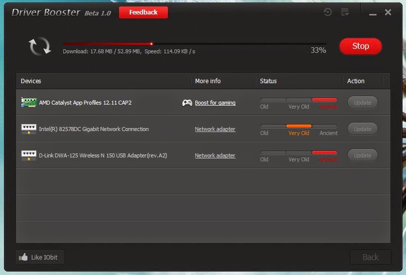
Task: Open the options menu list icon
Action: pos(345,12)
